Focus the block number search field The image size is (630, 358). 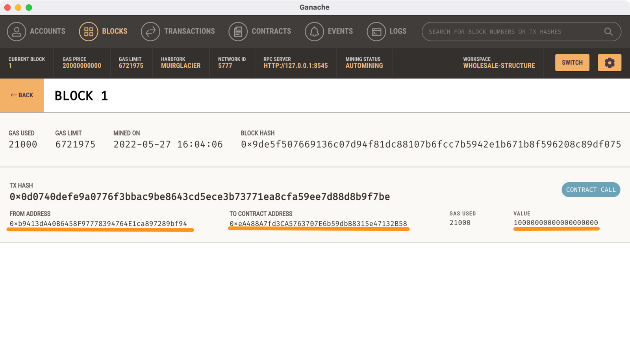coord(512,32)
